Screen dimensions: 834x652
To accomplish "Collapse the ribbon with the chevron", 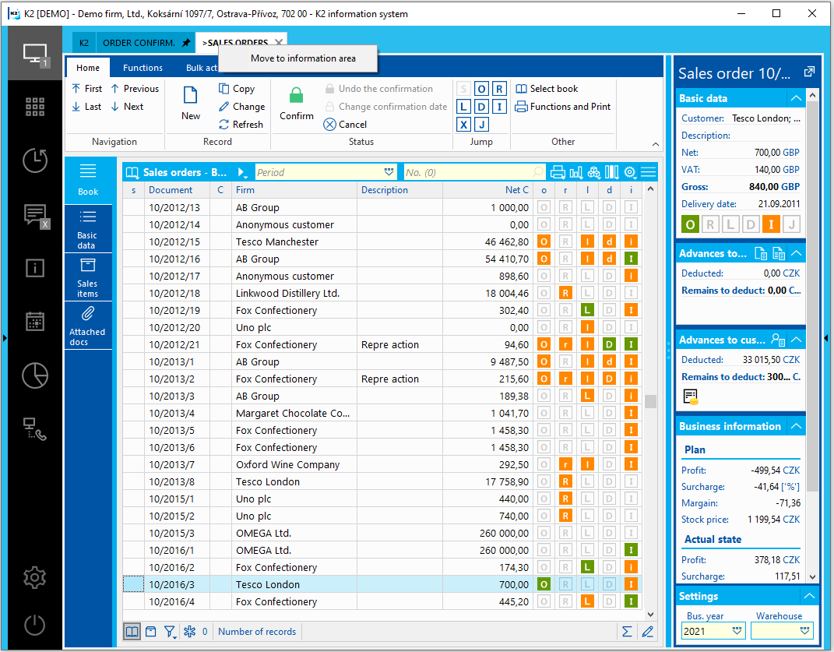I will 656,144.
